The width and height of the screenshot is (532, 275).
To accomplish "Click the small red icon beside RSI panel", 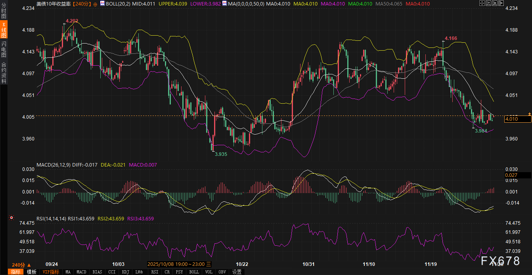I will pyautogui.click(x=11, y=218).
